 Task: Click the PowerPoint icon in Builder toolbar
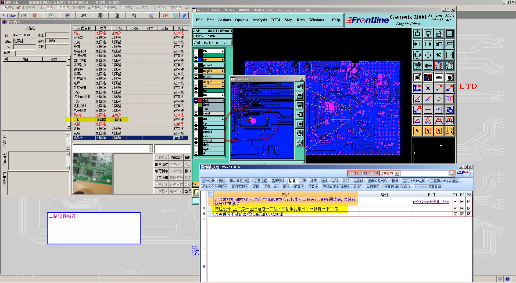pyautogui.click(x=35, y=16)
